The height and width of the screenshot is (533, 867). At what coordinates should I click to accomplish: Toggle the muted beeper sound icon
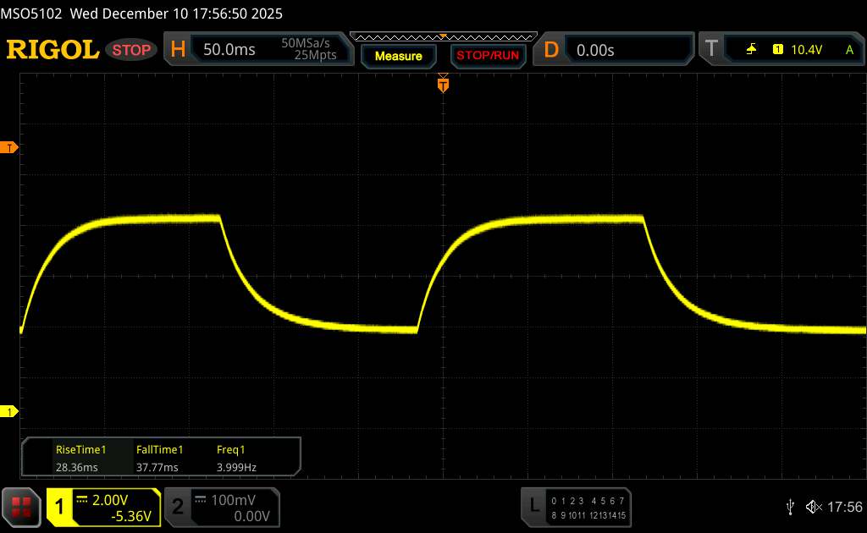(x=813, y=506)
